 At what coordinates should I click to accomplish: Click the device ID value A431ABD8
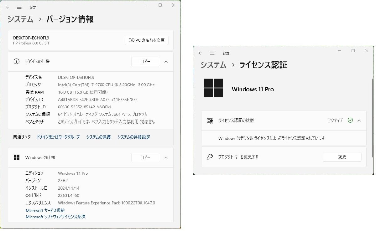[x=98, y=100]
